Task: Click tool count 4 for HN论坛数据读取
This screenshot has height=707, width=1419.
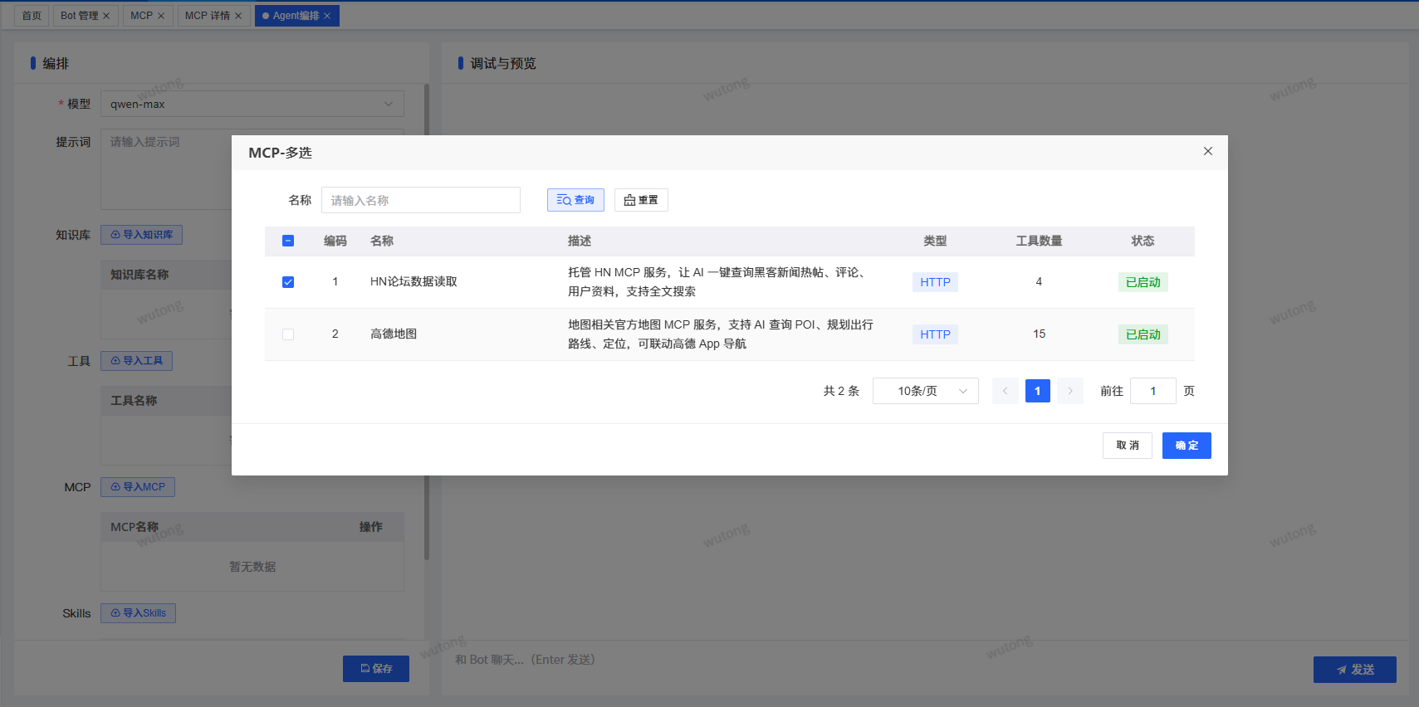Action: 1039,281
